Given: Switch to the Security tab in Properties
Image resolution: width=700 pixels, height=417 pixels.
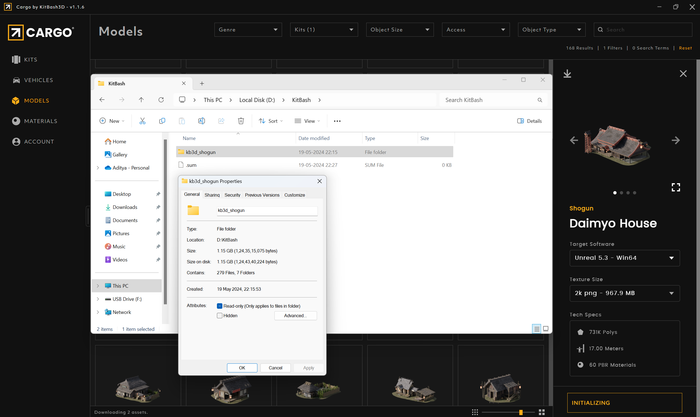Looking at the screenshot, I should tap(232, 195).
